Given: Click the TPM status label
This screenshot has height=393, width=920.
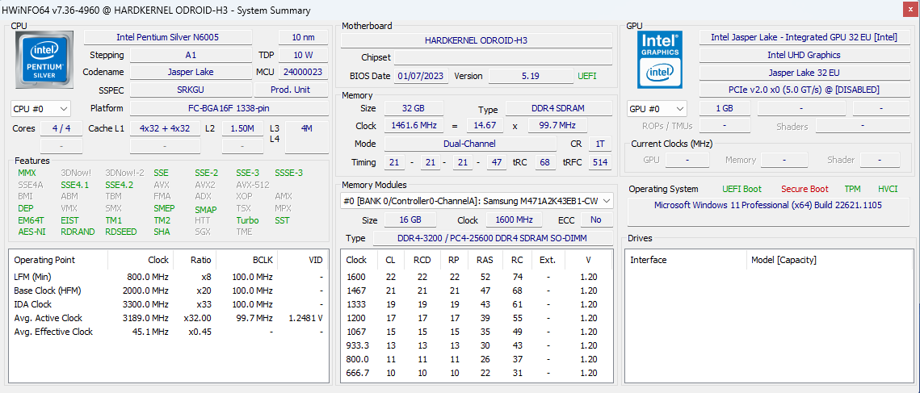Looking at the screenshot, I should tap(852, 189).
